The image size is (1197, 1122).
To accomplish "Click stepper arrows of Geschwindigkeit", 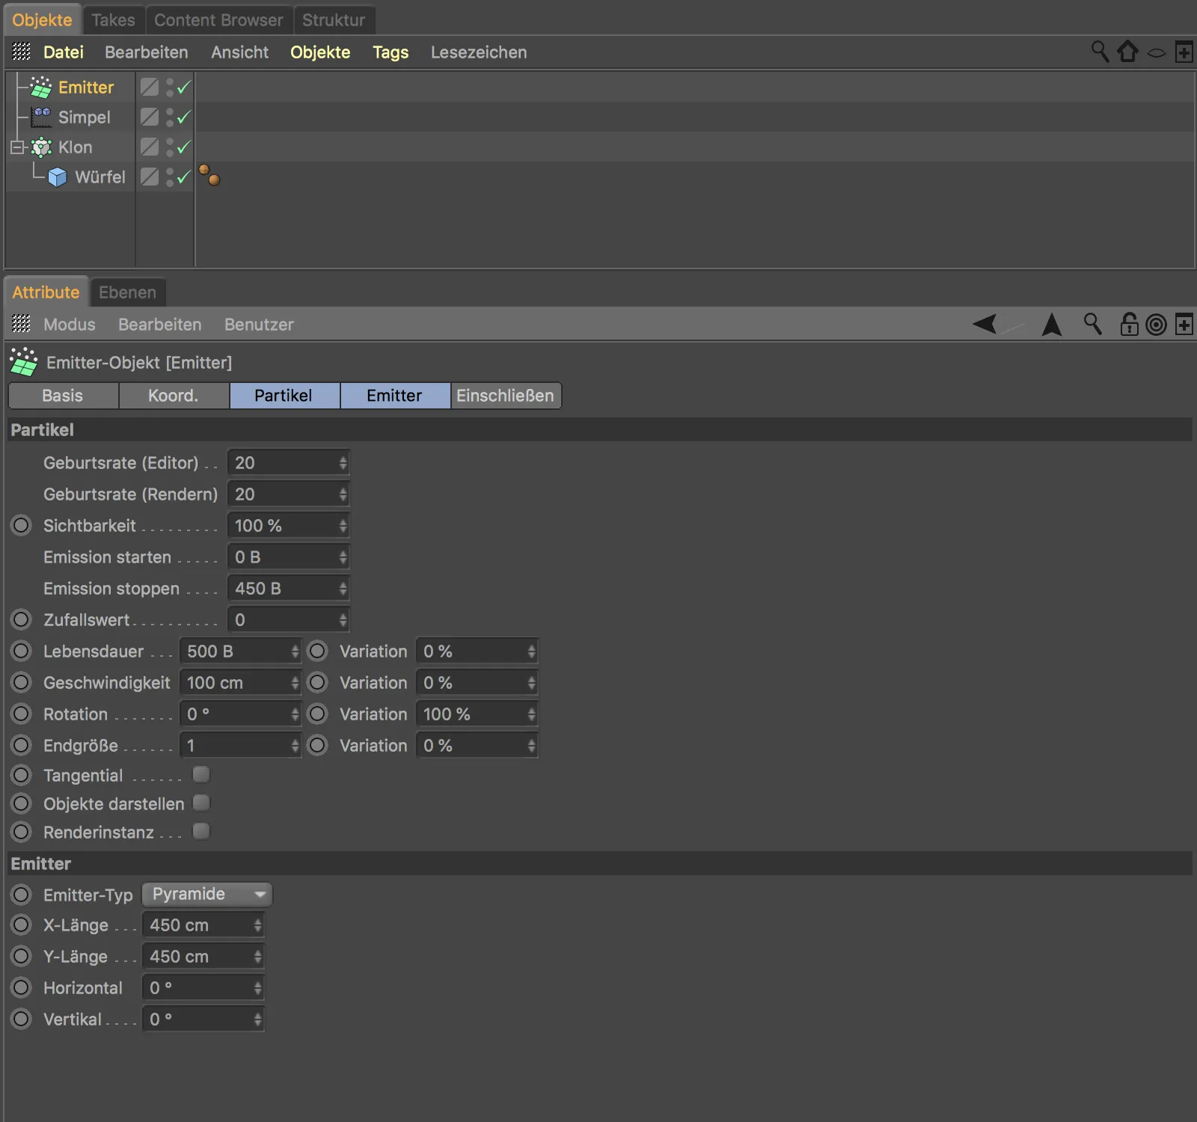I will click(x=295, y=683).
